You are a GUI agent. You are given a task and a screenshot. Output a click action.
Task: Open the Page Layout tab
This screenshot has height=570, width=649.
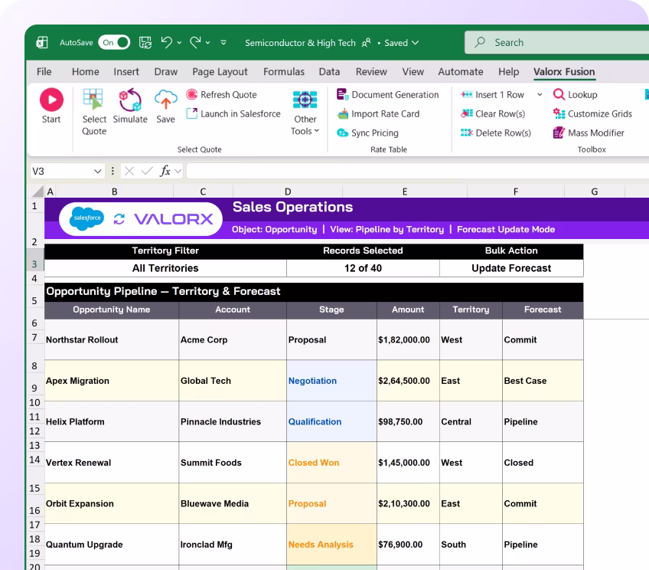coord(220,72)
